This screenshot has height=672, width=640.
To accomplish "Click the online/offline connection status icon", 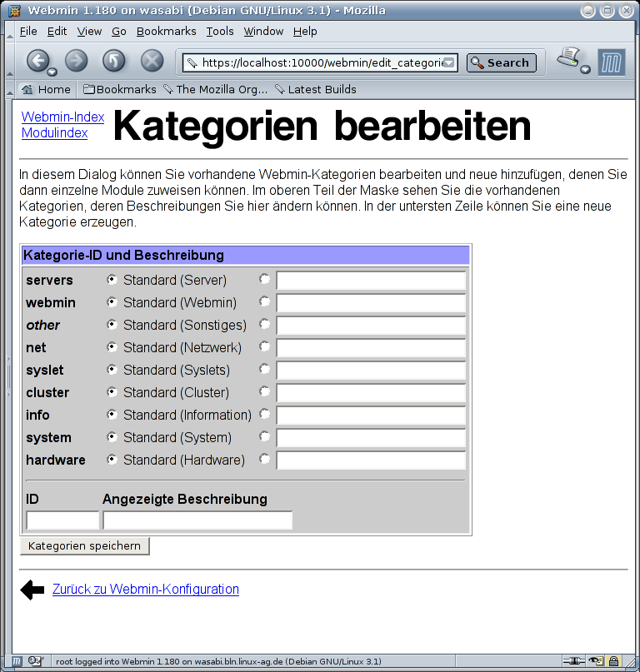I will tap(573, 661).
